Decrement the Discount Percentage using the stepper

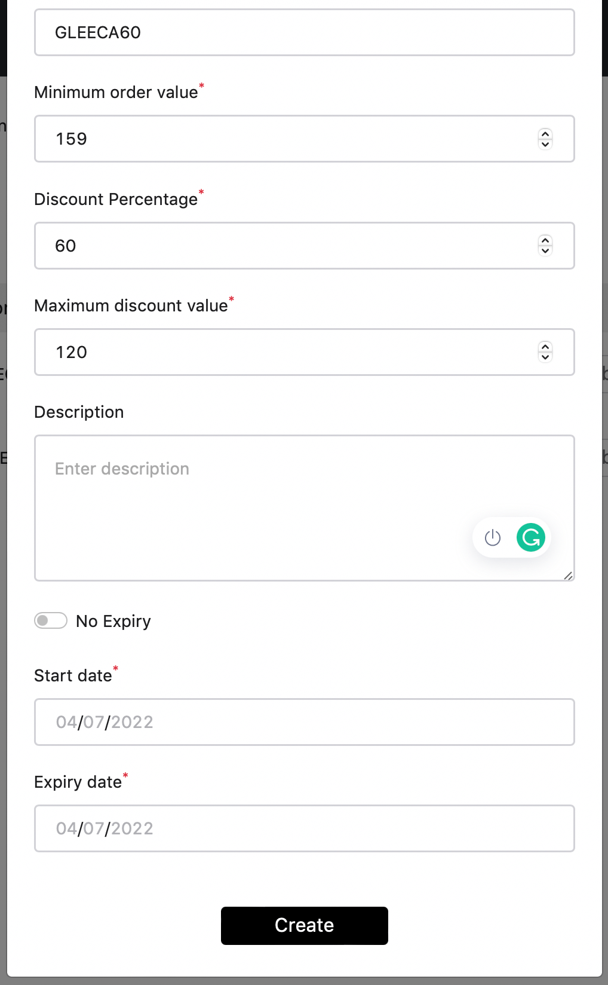coord(545,250)
